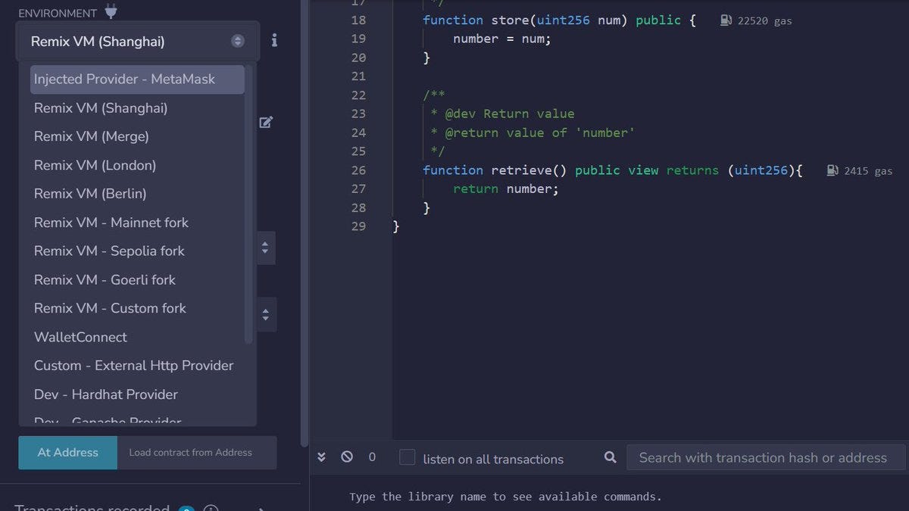Toggle listen on all transactions checkbox
This screenshot has height=511, width=909.
tap(408, 457)
